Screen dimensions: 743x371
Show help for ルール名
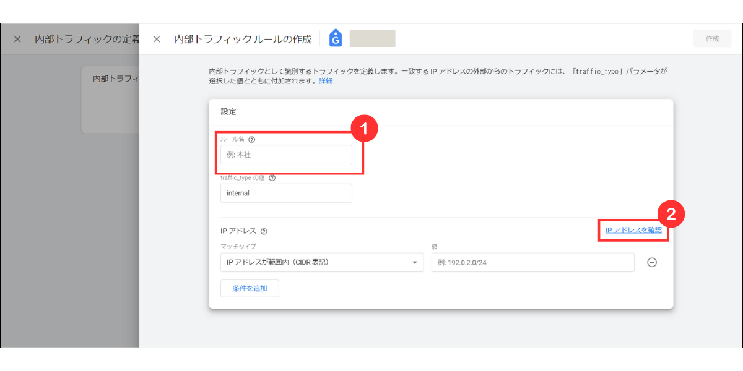[251, 140]
